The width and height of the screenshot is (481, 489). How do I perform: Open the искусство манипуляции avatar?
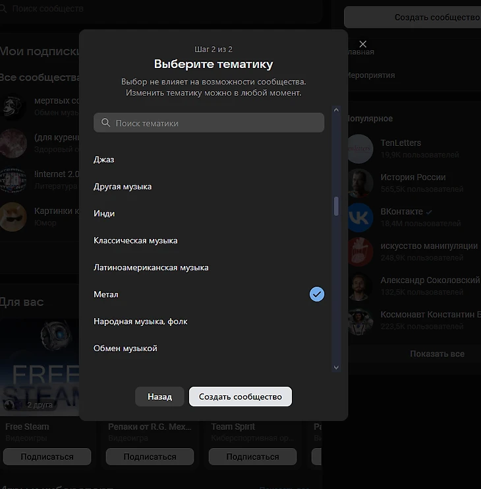tap(360, 252)
